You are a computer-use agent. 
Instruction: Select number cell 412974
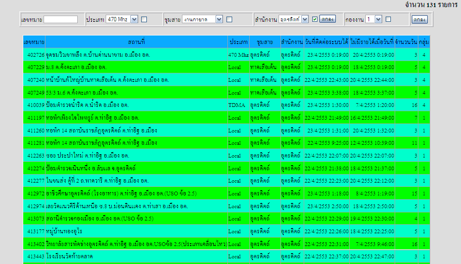point(34,206)
